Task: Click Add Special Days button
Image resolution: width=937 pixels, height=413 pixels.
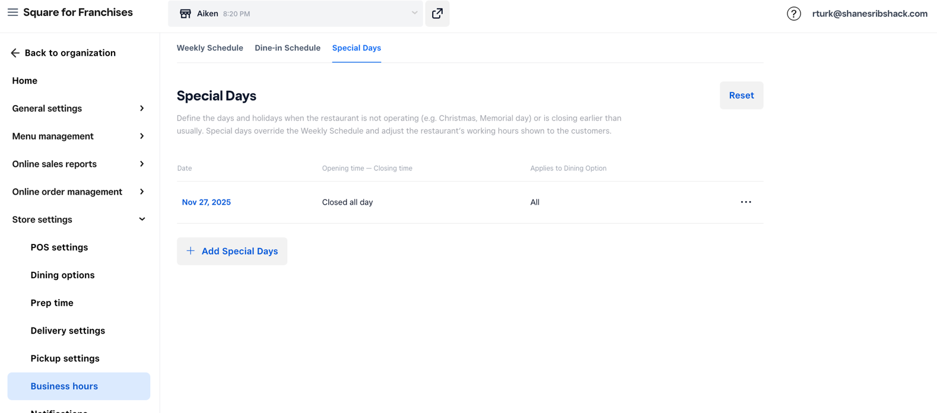Action: 232,251
